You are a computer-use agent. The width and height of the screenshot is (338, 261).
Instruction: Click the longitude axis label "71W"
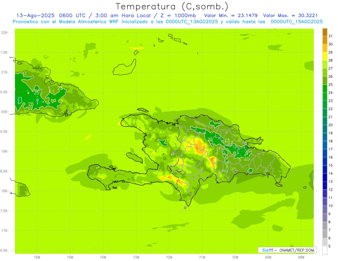pyautogui.click(x=202, y=257)
